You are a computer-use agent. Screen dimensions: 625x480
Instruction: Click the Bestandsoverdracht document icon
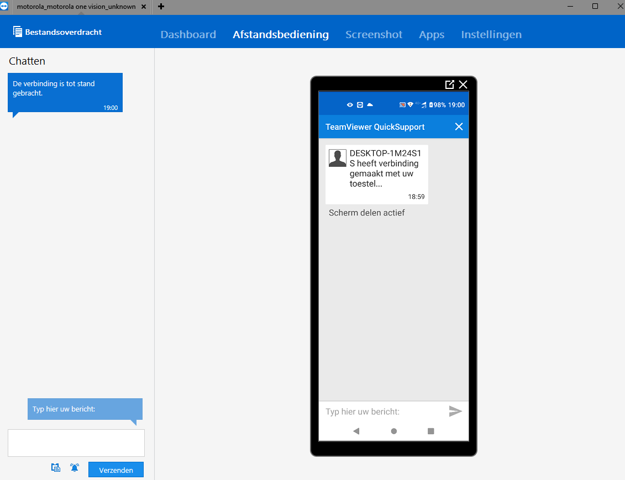(18, 31)
